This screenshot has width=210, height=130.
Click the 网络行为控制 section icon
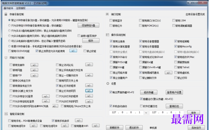point(6,58)
